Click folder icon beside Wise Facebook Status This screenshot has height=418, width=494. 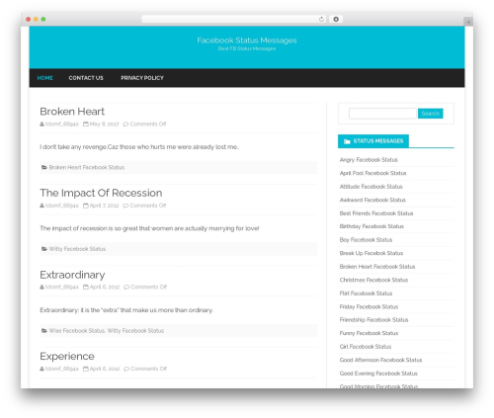[44, 330]
